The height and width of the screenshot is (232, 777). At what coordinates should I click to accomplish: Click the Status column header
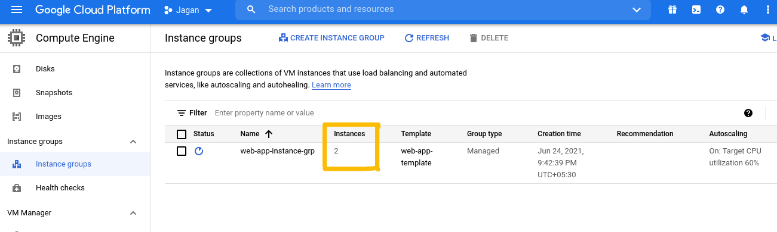point(204,134)
